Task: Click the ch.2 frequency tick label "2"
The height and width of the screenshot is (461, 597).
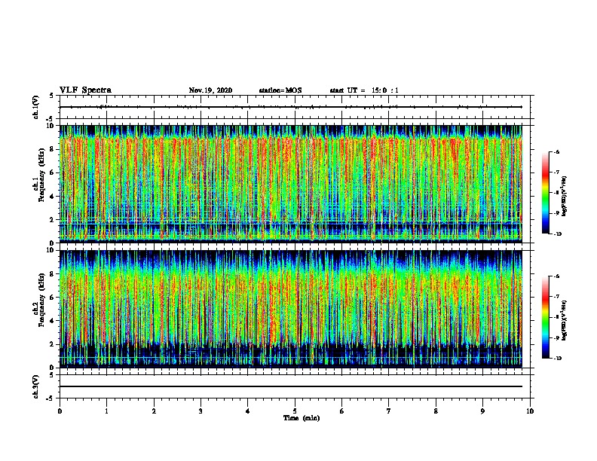Action: coord(53,344)
